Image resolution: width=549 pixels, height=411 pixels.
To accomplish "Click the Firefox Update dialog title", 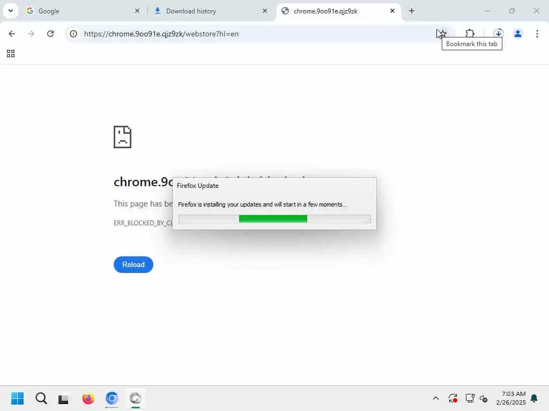I will (197, 186).
